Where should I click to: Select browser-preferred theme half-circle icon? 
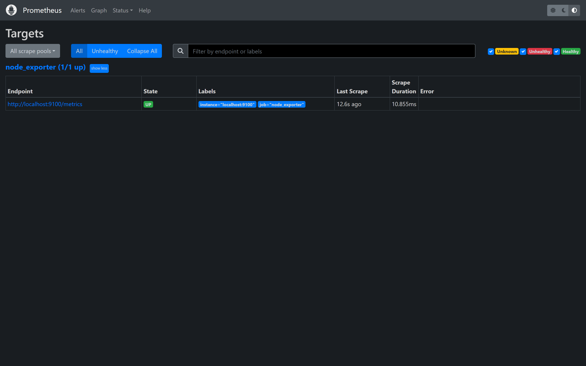[x=574, y=10]
